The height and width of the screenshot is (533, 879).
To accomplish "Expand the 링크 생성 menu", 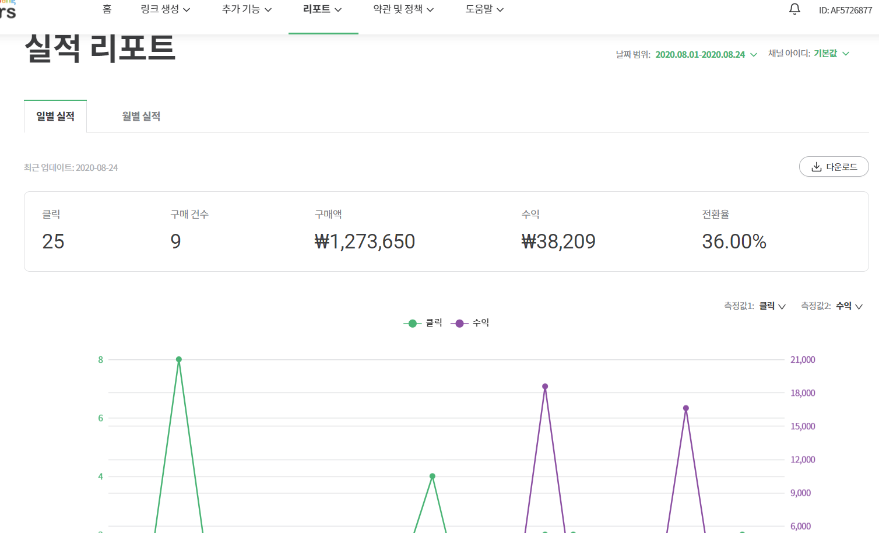I will (x=165, y=9).
